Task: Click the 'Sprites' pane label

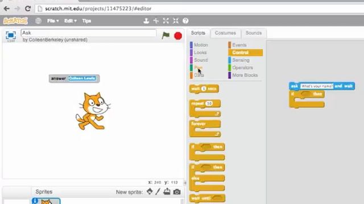Action: click(44, 192)
